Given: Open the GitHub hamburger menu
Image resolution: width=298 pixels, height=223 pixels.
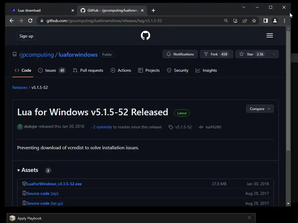Looking at the screenshot, I should tap(270, 35).
